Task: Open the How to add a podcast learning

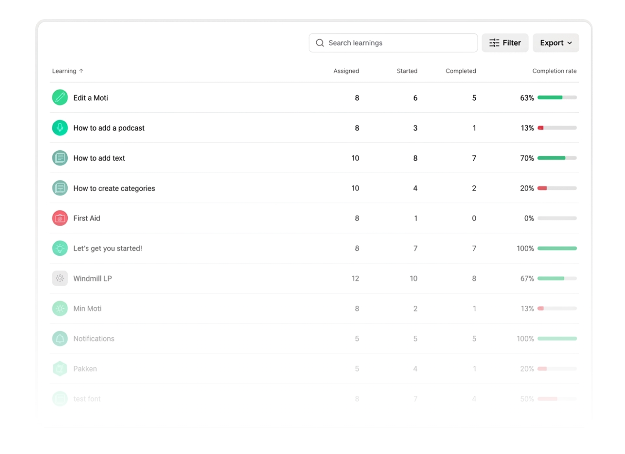Action: click(109, 128)
